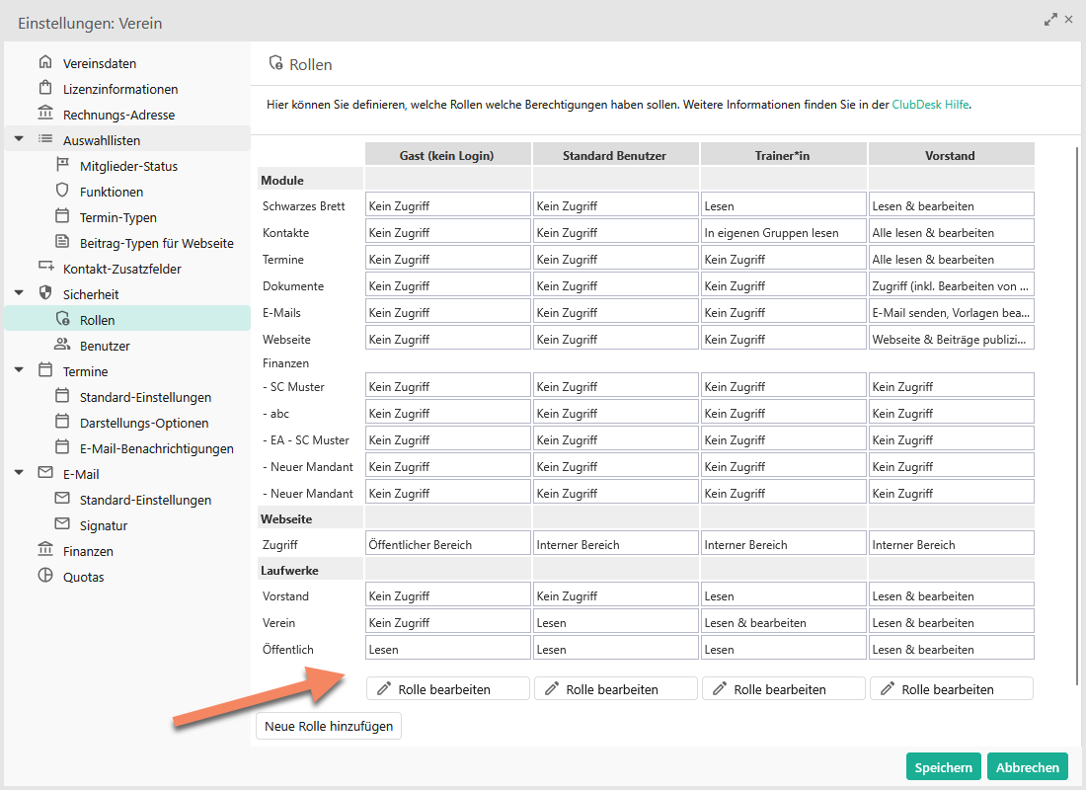The image size is (1086, 790).
Task: Open Quotas settings page
Action: [x=83, y=576]
